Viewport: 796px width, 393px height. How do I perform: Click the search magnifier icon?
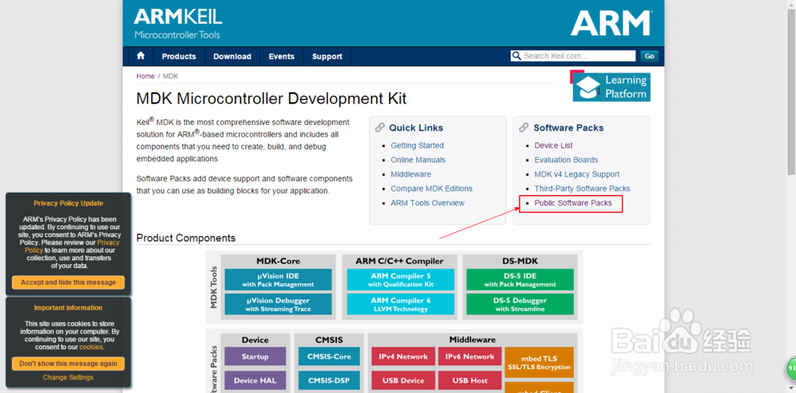pos(517,56)
